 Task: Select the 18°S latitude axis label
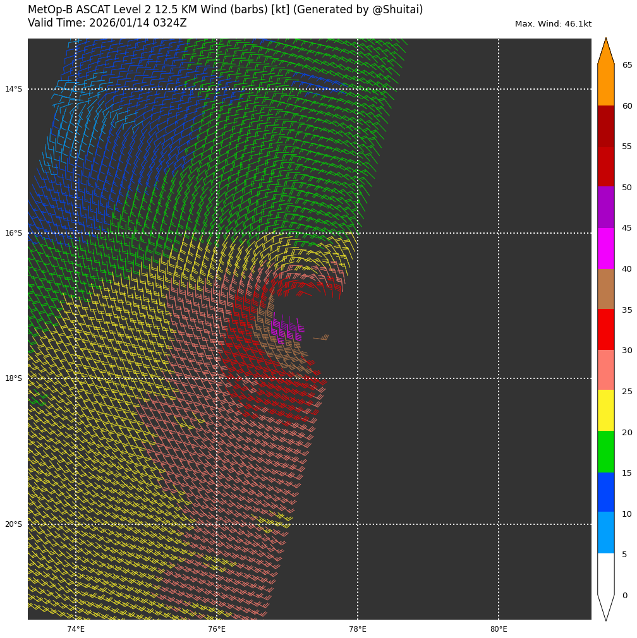coord(13,378)
